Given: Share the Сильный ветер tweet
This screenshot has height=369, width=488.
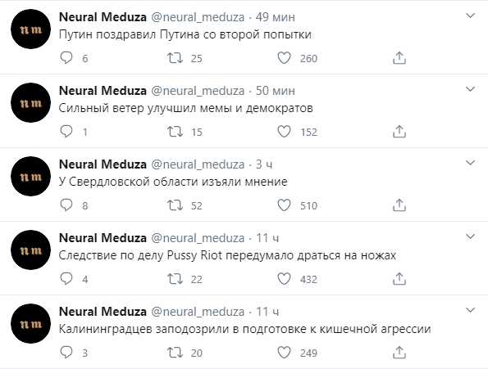Looking at the screenshot, I should (x=399, y=132).
